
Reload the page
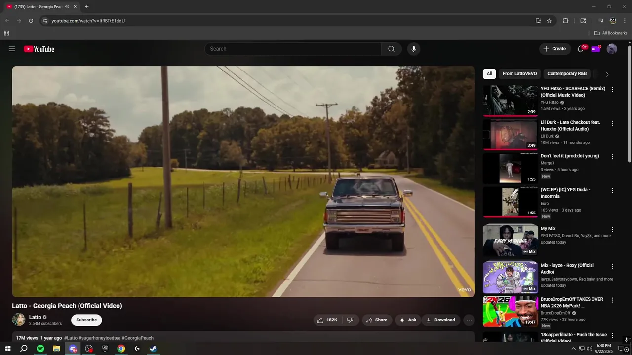pyautogui.click(x=31, y=21)
